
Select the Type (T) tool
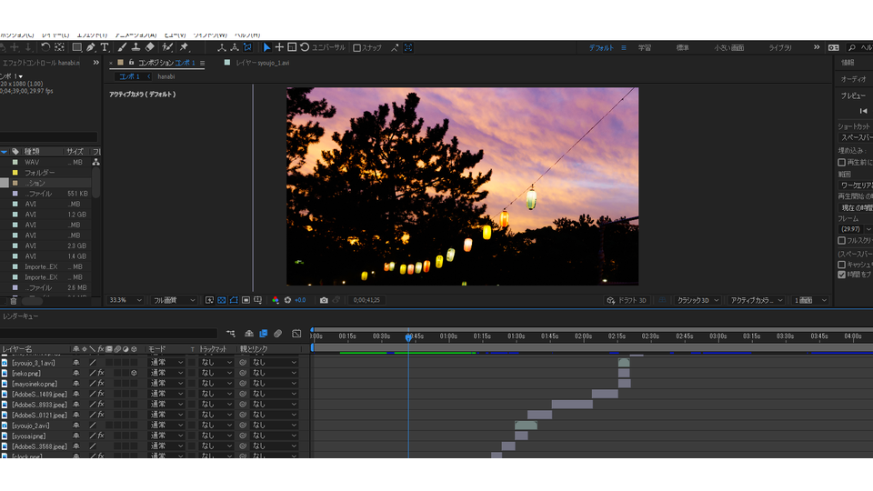tap(105, 47)
